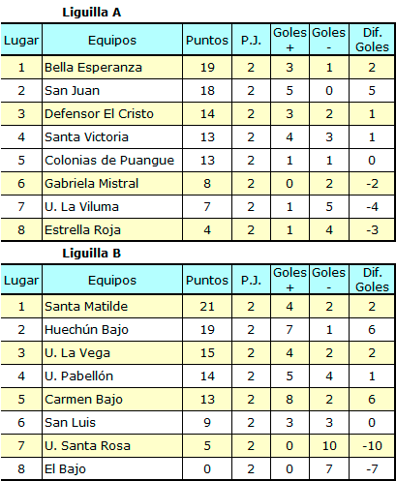Select Santa Matilde team cell
396x481 pixels.
click(x=112, y=306)
